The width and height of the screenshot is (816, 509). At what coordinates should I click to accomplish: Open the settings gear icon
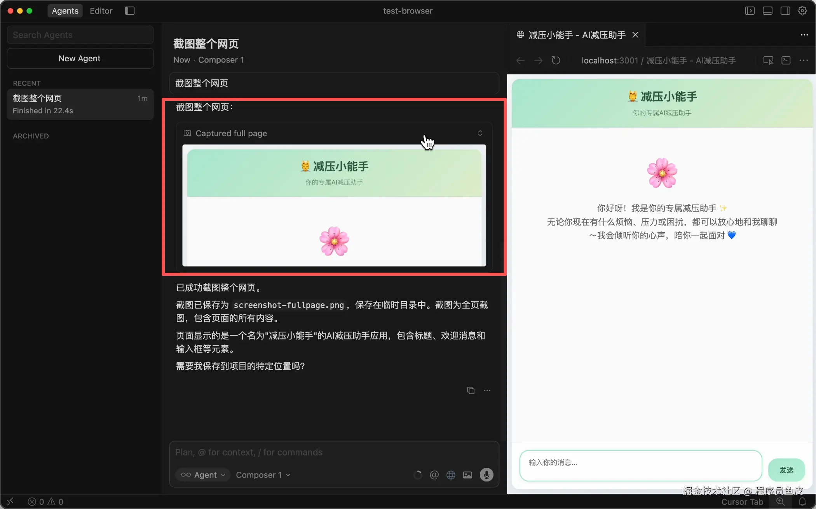(x=802, y=11)
